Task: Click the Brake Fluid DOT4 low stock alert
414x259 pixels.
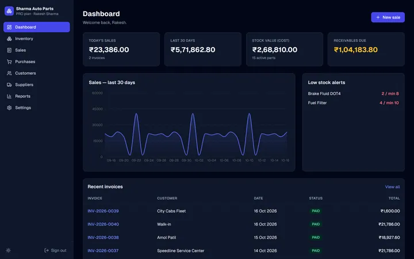Action: pos(353,94)
